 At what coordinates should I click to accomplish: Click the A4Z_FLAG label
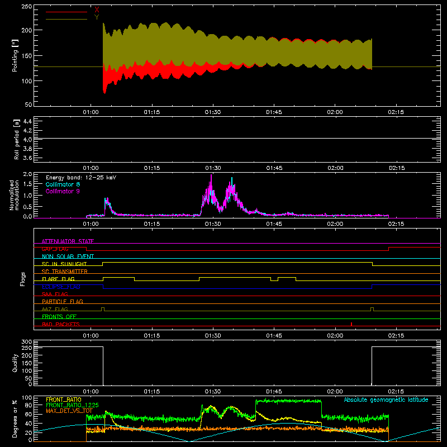tap(55, 309)
